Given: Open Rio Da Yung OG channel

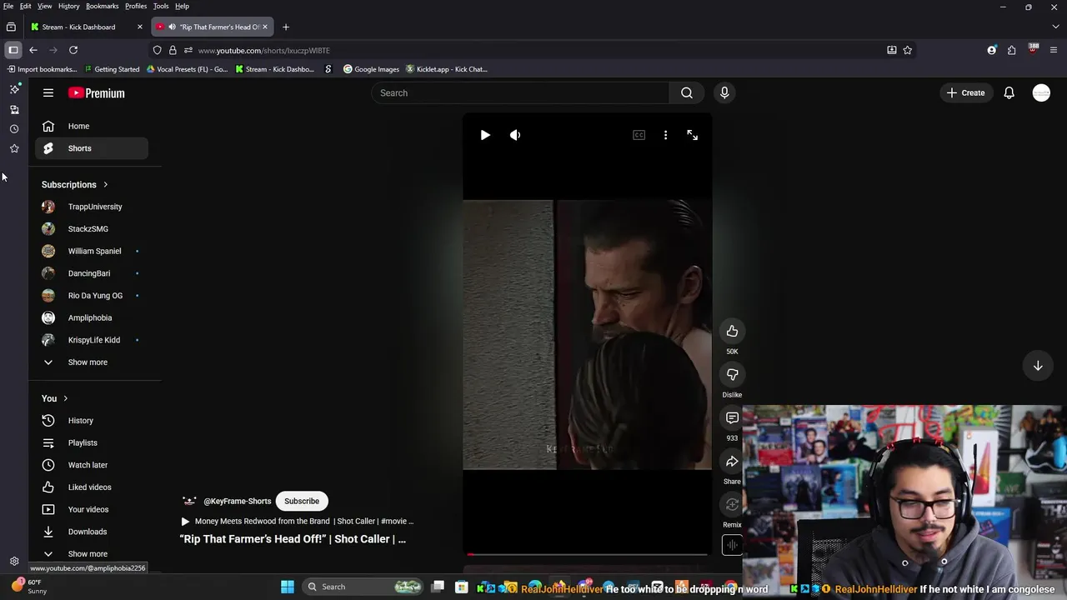Looking at the screenshot, I should click(x=92, y=296).
